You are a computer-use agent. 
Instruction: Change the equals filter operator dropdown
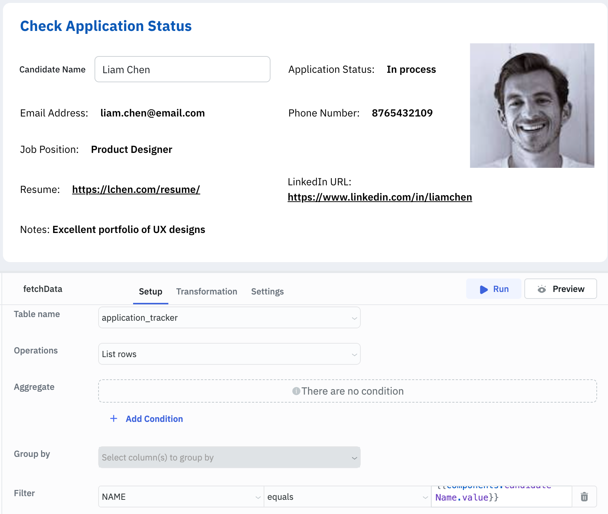click(x=347, y=497)
